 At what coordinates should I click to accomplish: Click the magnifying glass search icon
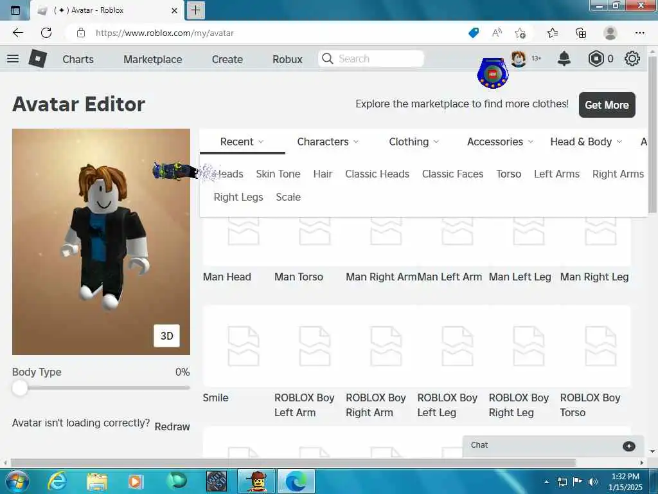[327, 59]
